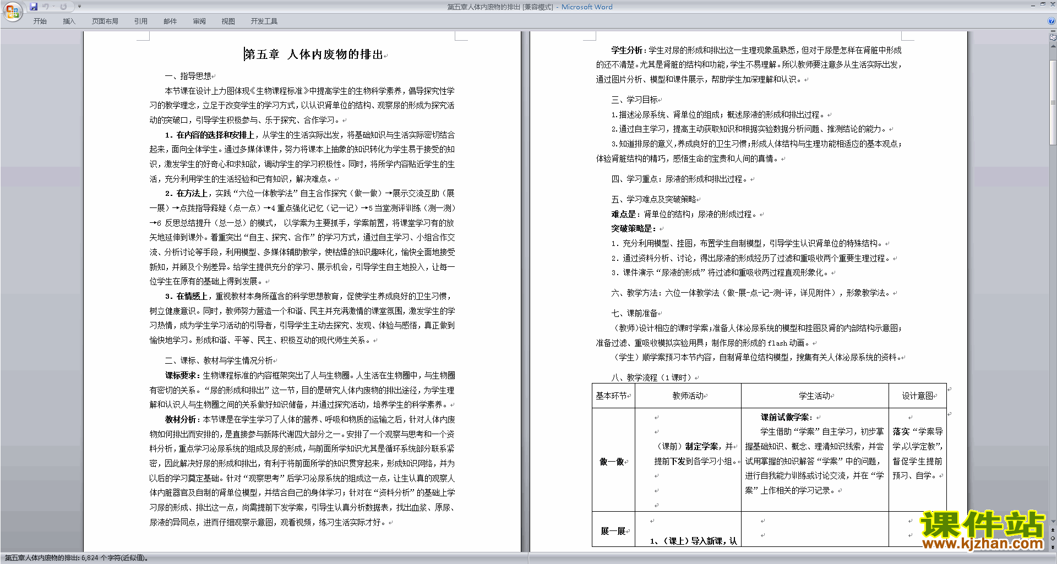Click the heading 一、指导思想
The width and height of the screenshot is (1057, 564).
point(188,76)
